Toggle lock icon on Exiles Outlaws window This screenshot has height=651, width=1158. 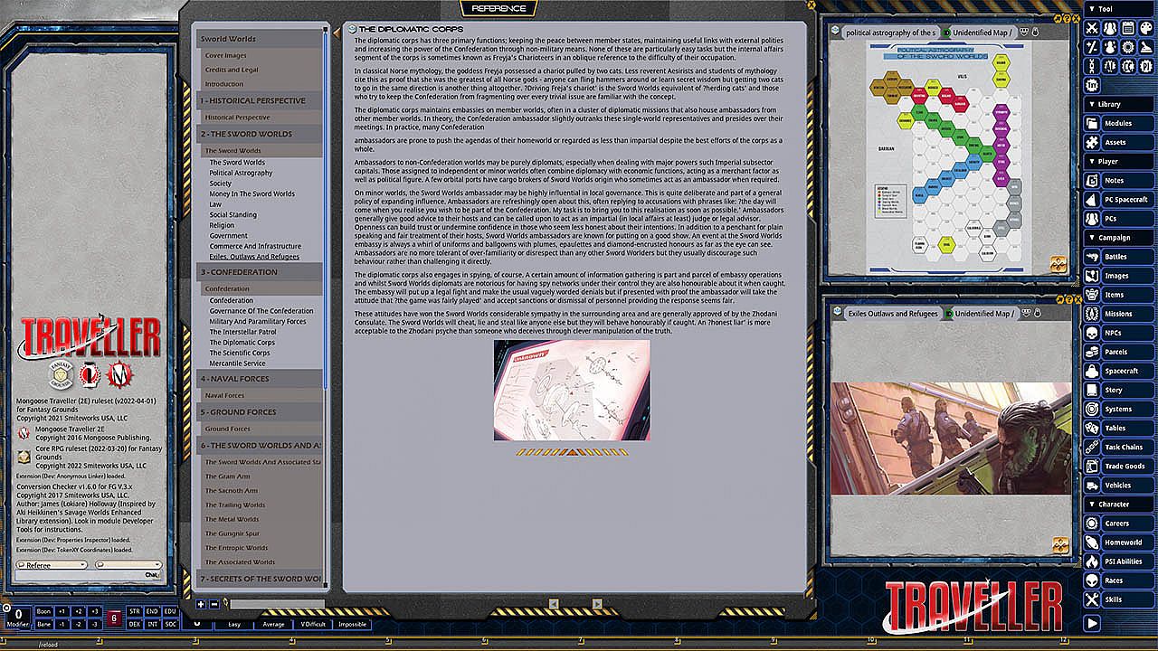[1036, 313]
